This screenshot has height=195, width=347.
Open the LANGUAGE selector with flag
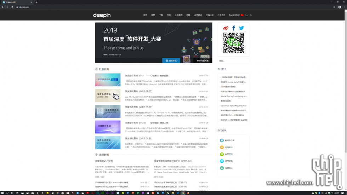tap(236, 15)
